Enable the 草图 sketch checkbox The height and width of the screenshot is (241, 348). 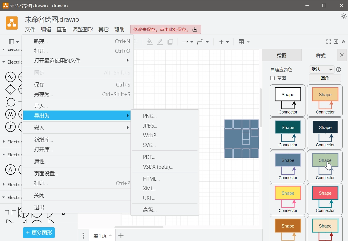click(273, 78)
